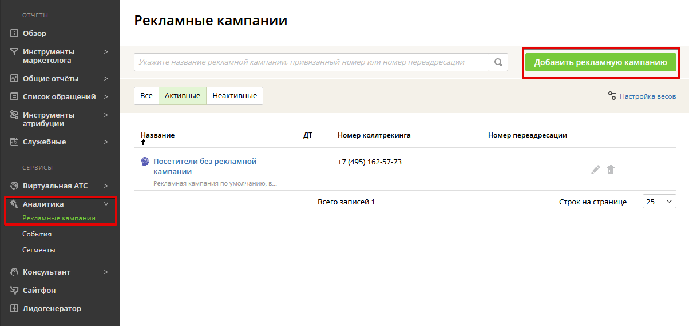Click the Лидогенератор sidebar icon
689x326 pixels.
click(x=15, y=308)
